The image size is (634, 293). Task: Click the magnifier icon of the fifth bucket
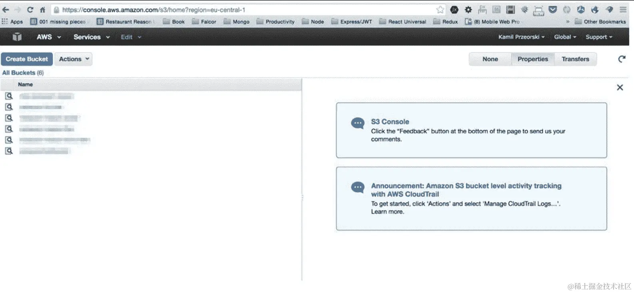point(9,140)
